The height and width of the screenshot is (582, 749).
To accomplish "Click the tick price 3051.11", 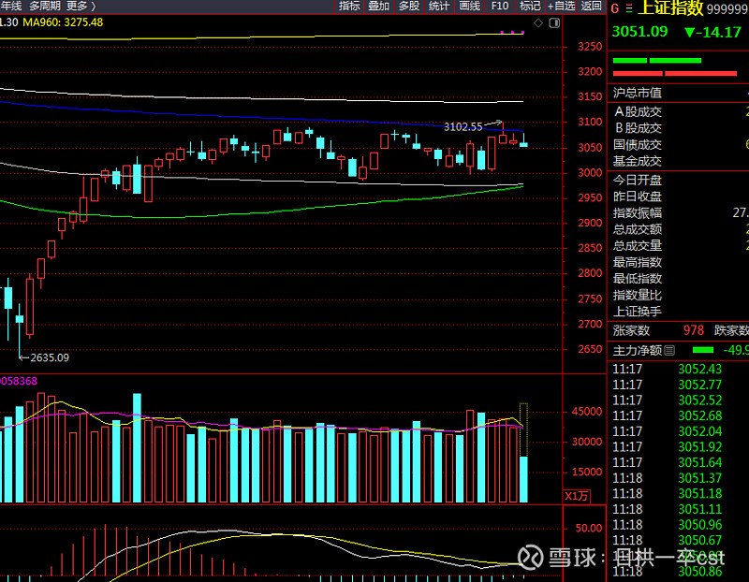I will point(699,509).
